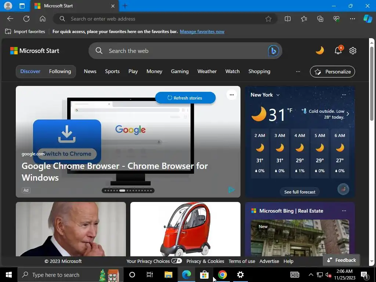Select the Discover tab
Screen dimensions: 376x282
click(30, 72)
